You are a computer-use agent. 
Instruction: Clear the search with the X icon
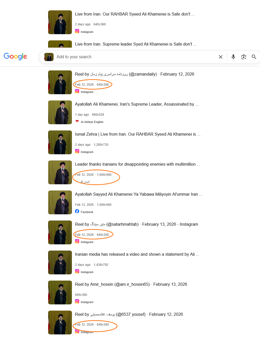(221, 57)
